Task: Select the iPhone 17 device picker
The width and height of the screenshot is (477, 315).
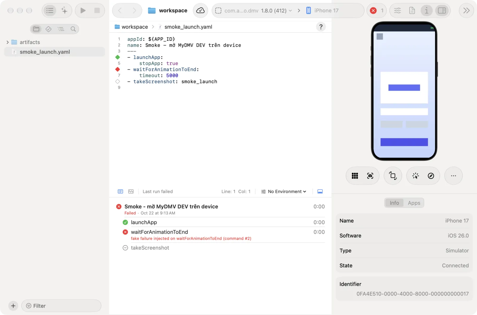Action: point(323,11)
